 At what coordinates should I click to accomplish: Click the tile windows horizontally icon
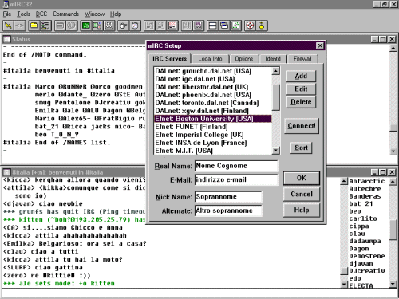[212, 26]
